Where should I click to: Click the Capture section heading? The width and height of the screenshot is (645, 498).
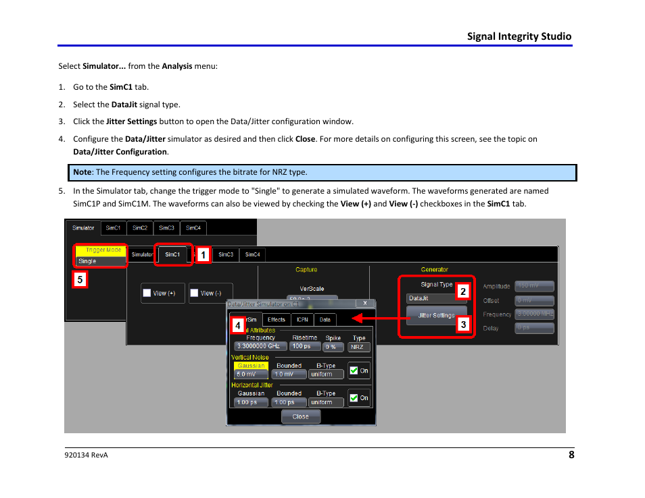(x=306, y=270)
